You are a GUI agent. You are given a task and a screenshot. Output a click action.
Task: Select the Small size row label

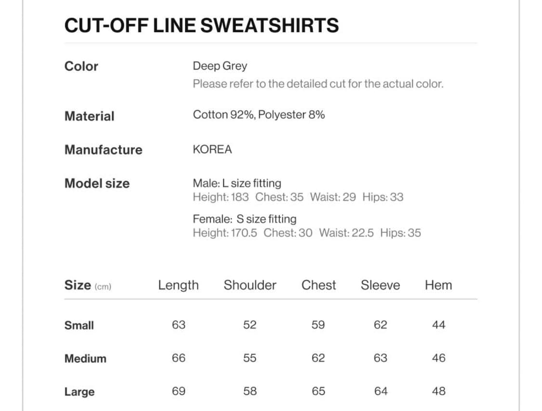(79, 325)
